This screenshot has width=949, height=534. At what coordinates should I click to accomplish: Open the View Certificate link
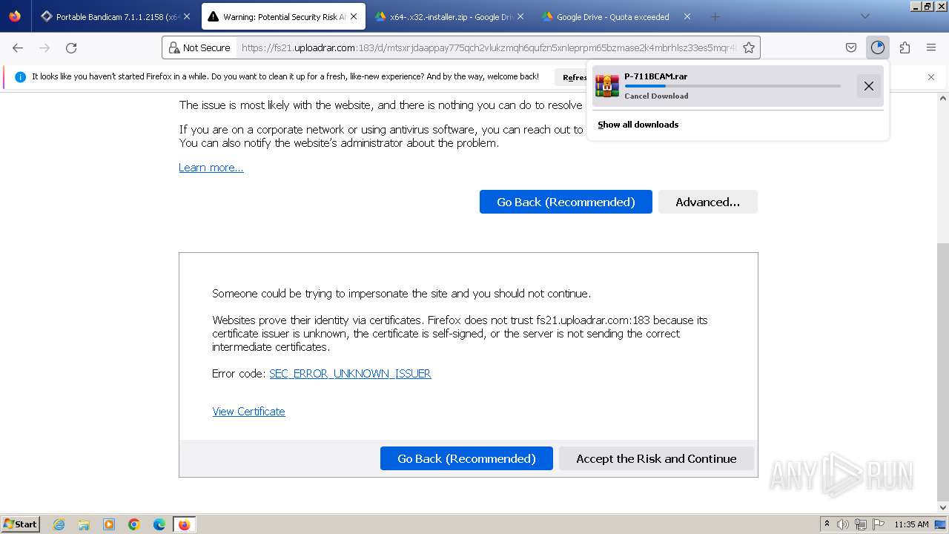tap(248, 412)
